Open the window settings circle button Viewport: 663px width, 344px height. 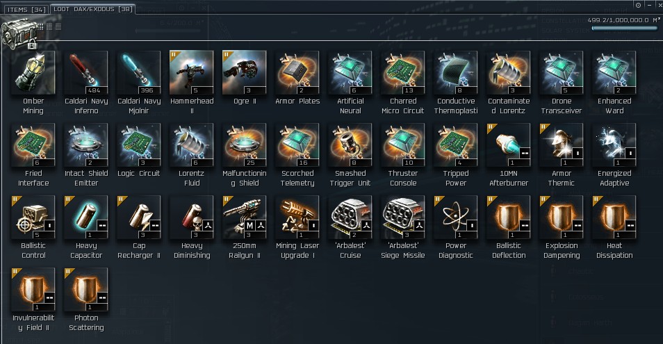click(x=638, y=5)
